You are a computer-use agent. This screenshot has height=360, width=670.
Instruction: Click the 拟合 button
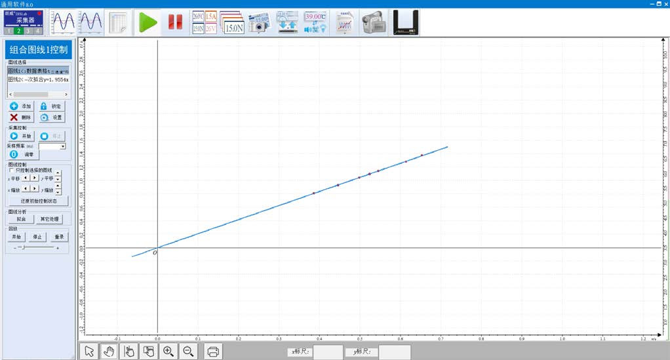tap(21, 218)
